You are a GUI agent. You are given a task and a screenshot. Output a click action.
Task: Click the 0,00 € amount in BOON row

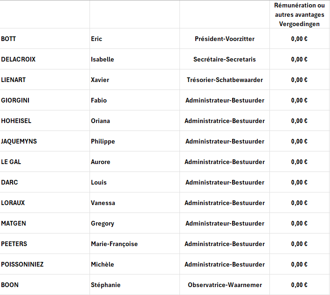tap(299, 285)
